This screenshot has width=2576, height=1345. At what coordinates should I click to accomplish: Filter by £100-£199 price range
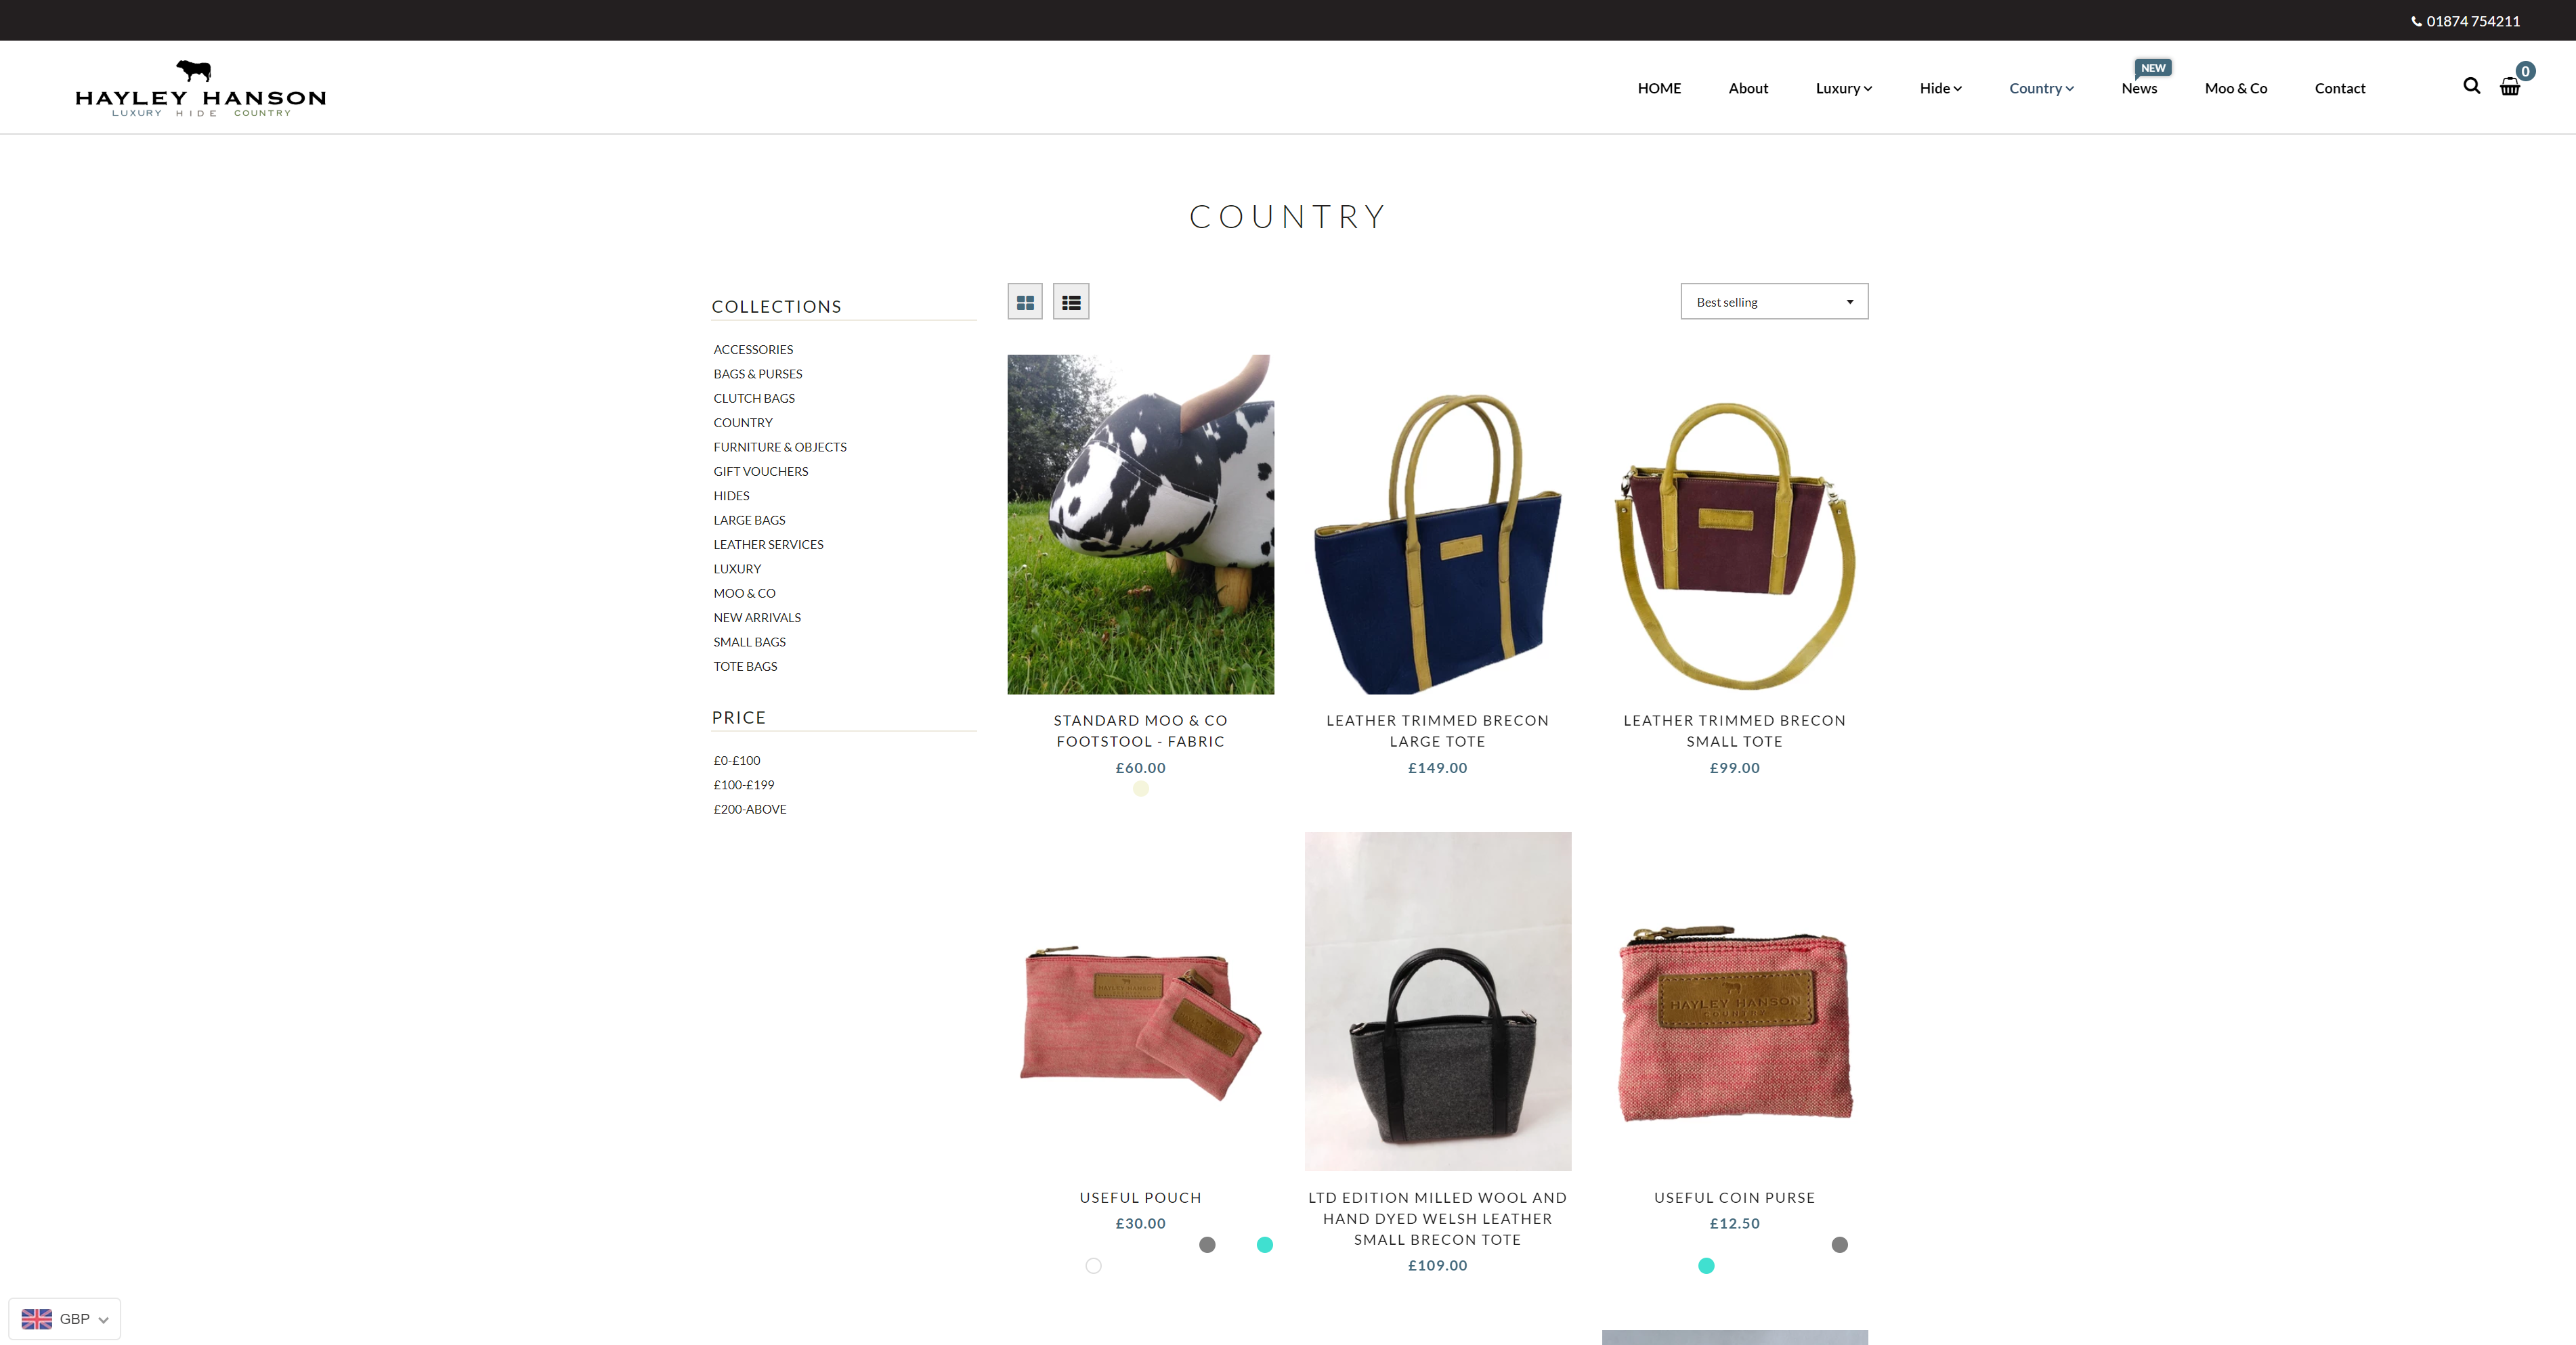[x=744, y=785]
